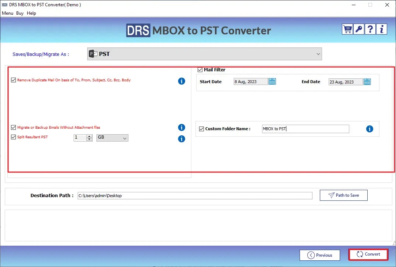The width and height of the screenshot is (396, 267).
Task: Click the Destination Path field
Action: [195, 196]
